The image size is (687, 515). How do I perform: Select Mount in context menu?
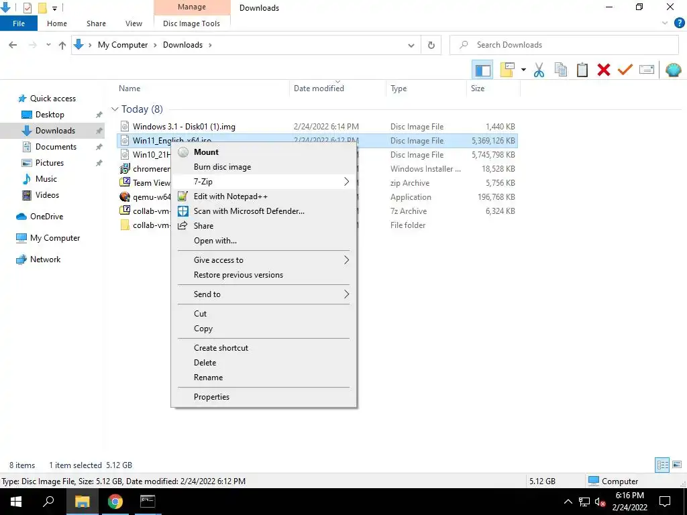click(264, 152)
